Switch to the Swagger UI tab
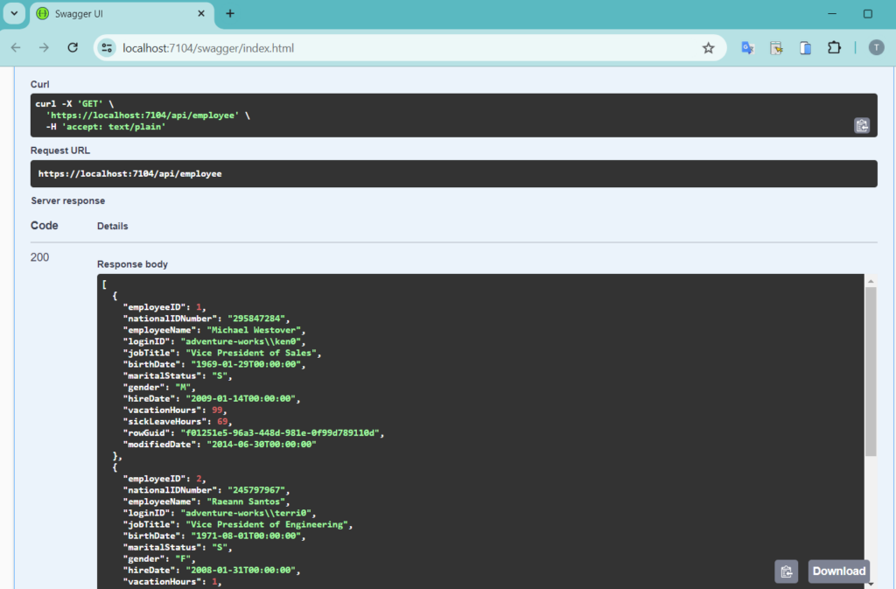 (x=122, y=14)
